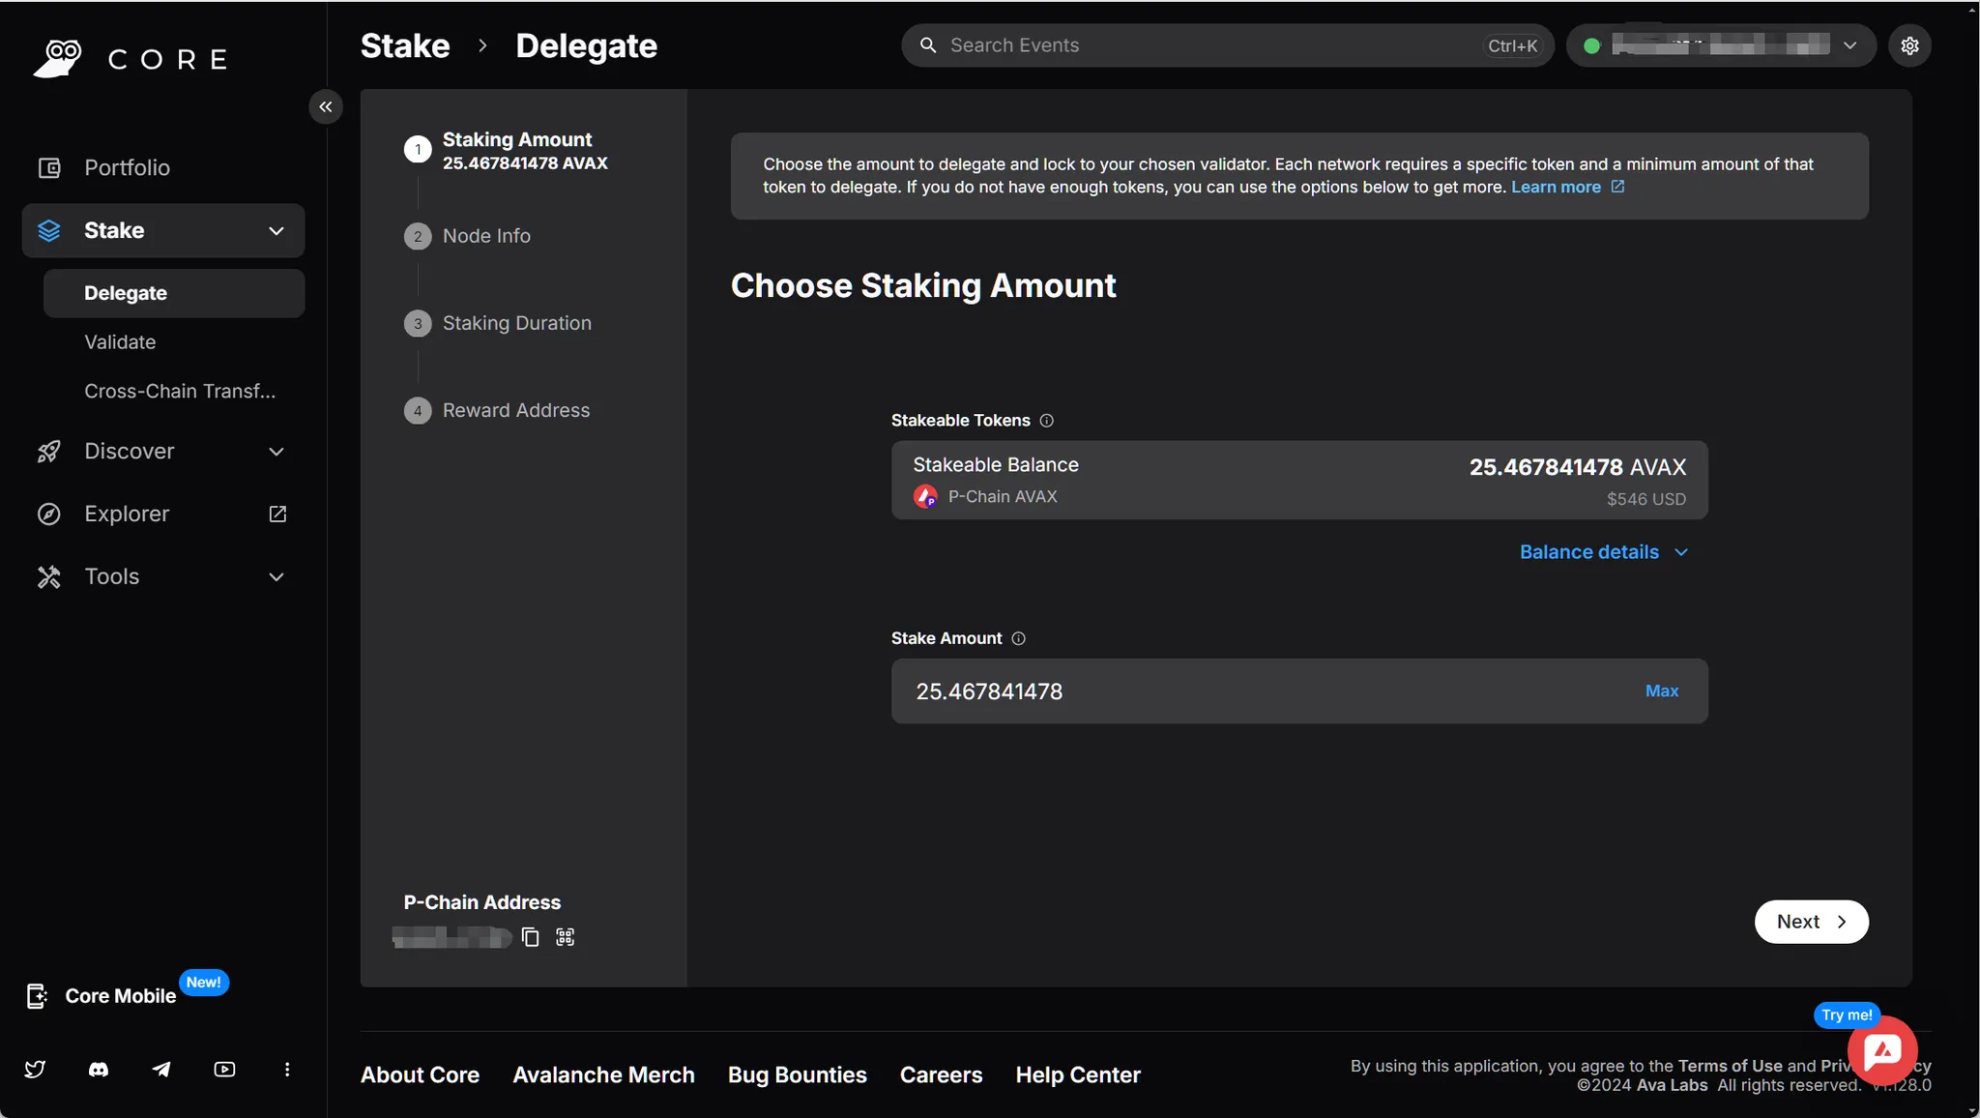This screenshot has width=1980, height=1118.
Task: Copy the P-Chain address
Action: pyautogui.click(x=528, y=937)
